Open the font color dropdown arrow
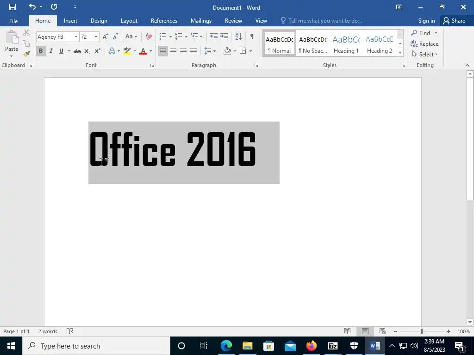The height and width of the screenshot is (355, 474). click(150, 51)
